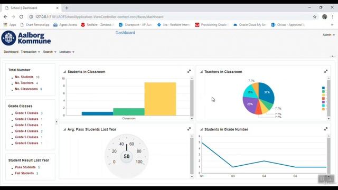The height and width of the screenshot is (190, 338).
Task: Select the Dashboard menu item
Action: pos(11,52)
